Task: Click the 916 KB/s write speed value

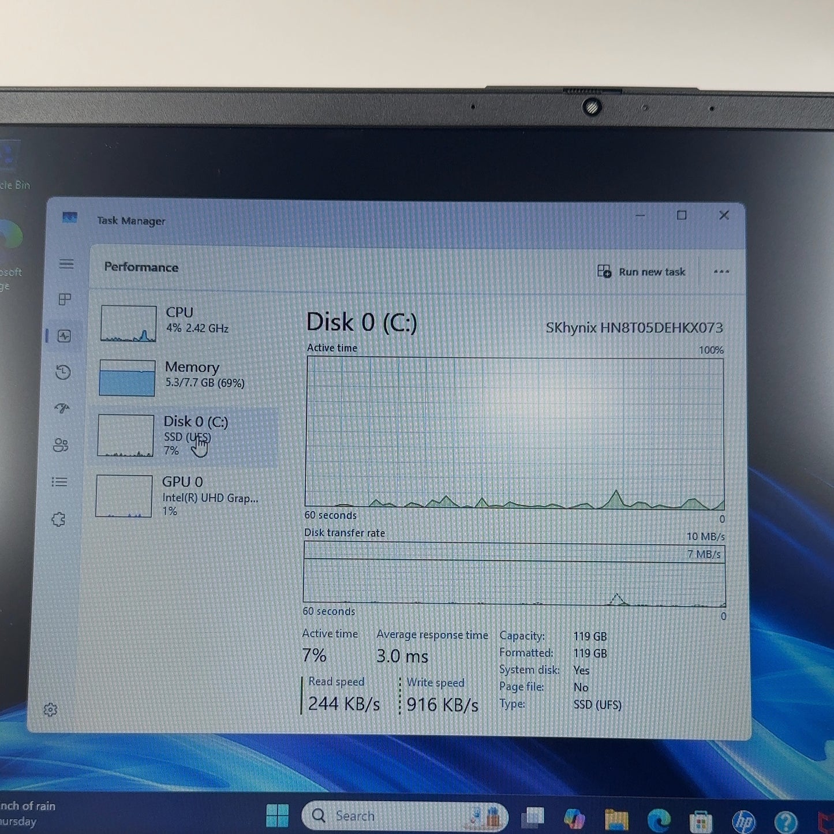Action: click(443, 705)
